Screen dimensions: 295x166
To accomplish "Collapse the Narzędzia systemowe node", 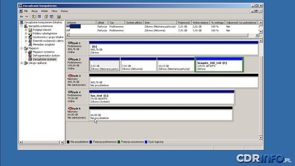I will pyautogui.click(x=22, y=26).
